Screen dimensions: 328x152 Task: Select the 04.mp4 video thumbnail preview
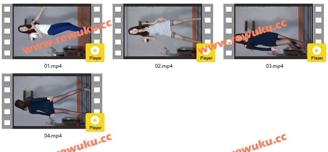pos(52,101)
